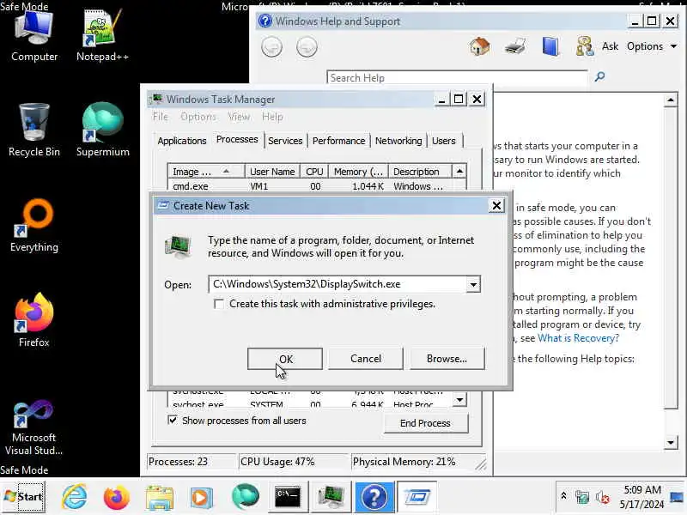Open the Task Manager Help menu

click(x=272, y=117)
